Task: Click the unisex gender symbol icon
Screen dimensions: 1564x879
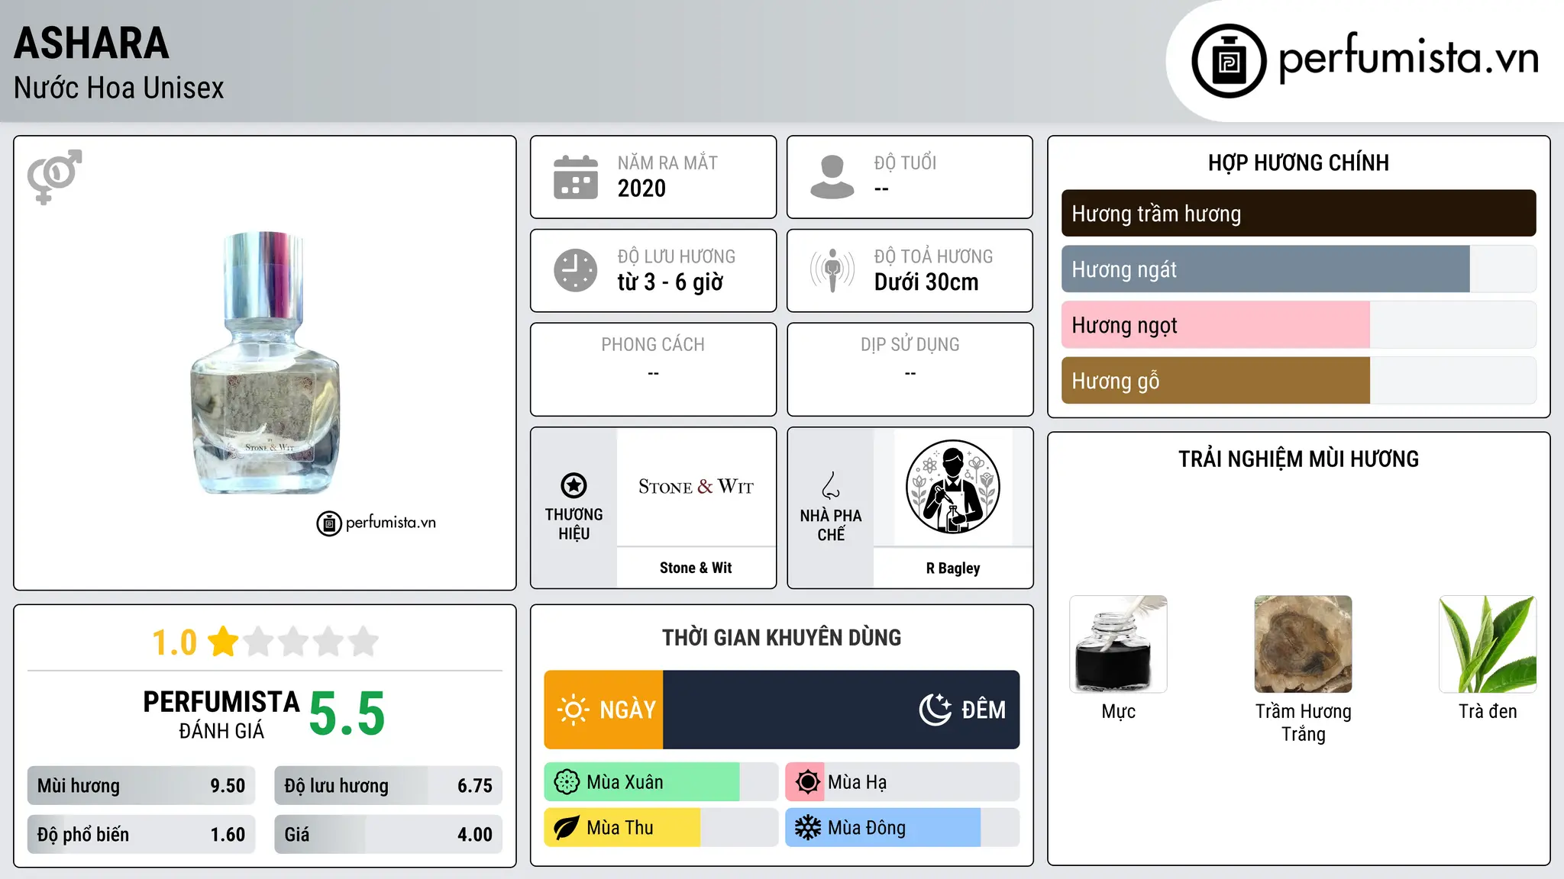Action: pyautogui.click(x=54, y=177)
